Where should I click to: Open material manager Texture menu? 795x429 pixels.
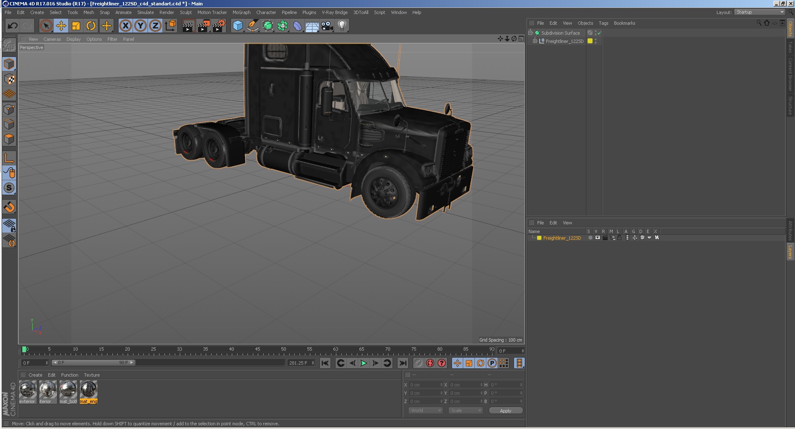[92, 375]
